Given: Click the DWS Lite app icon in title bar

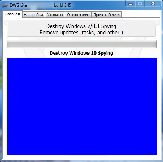Looking at the screenshot, I should [x=5, y=5].
